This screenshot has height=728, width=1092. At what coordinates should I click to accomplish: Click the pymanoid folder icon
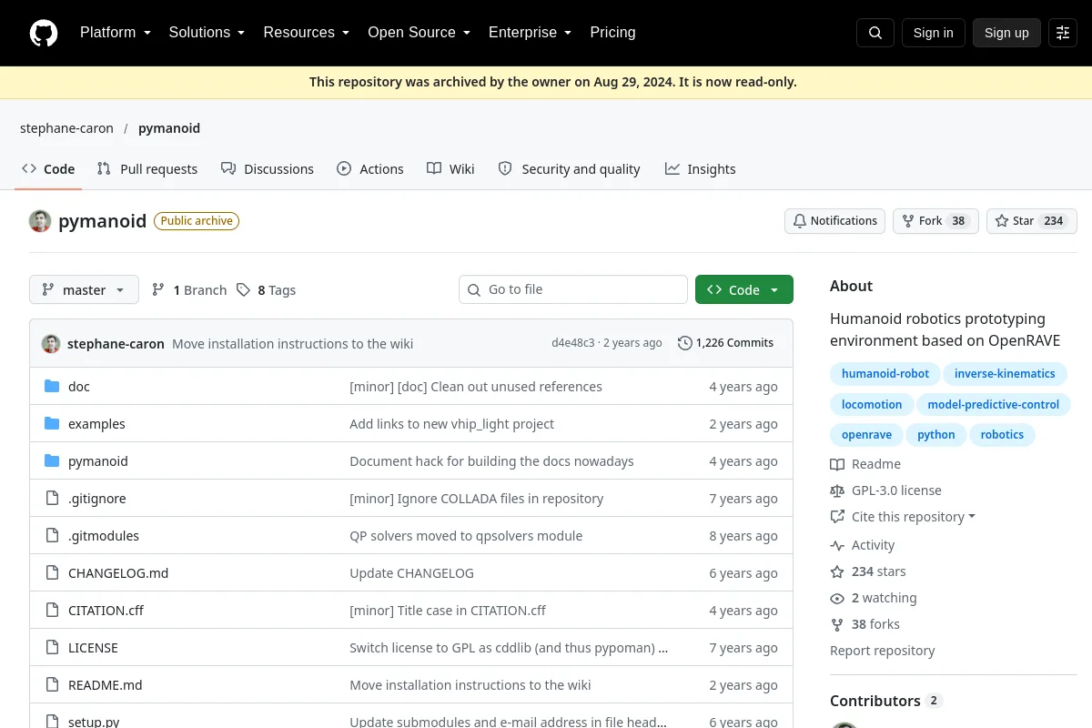coord(52,461)
